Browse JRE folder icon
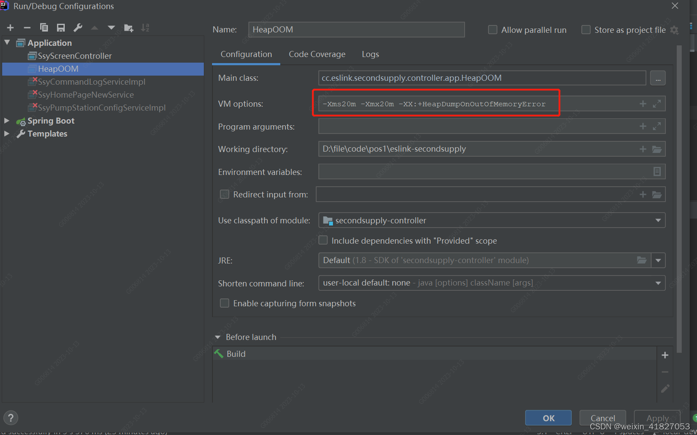Image resolution: width=697 pixels, height=435 pixels. (x=642, y=260)
